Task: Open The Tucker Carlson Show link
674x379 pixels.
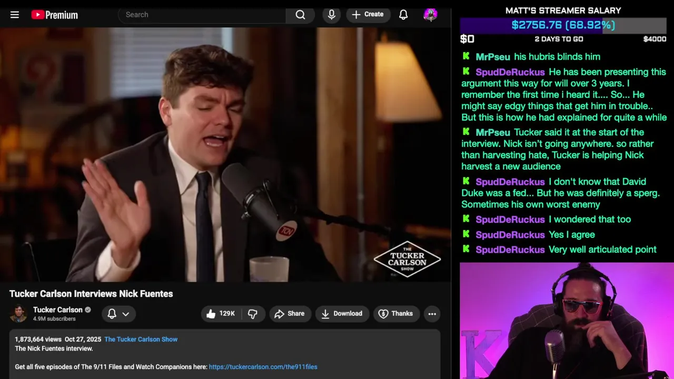Action: click(x=141, y=340)
